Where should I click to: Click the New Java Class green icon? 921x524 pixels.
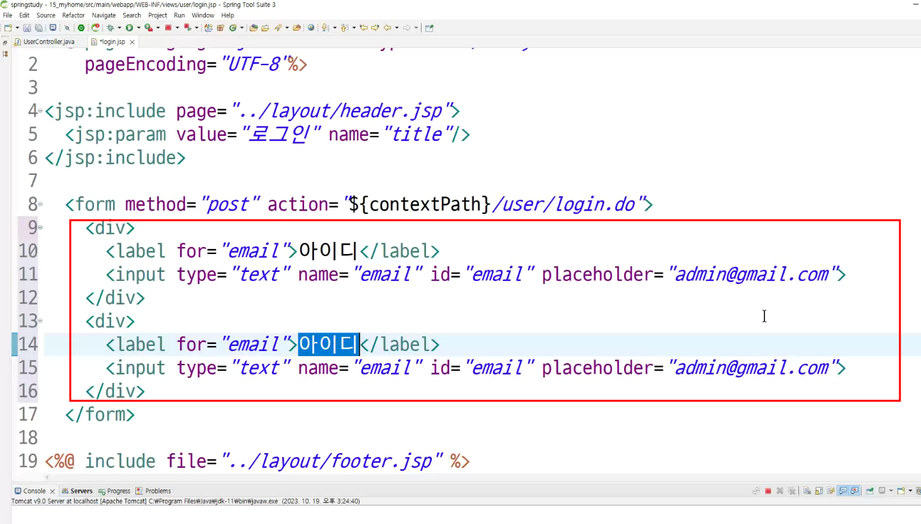[x=232, y=28]
